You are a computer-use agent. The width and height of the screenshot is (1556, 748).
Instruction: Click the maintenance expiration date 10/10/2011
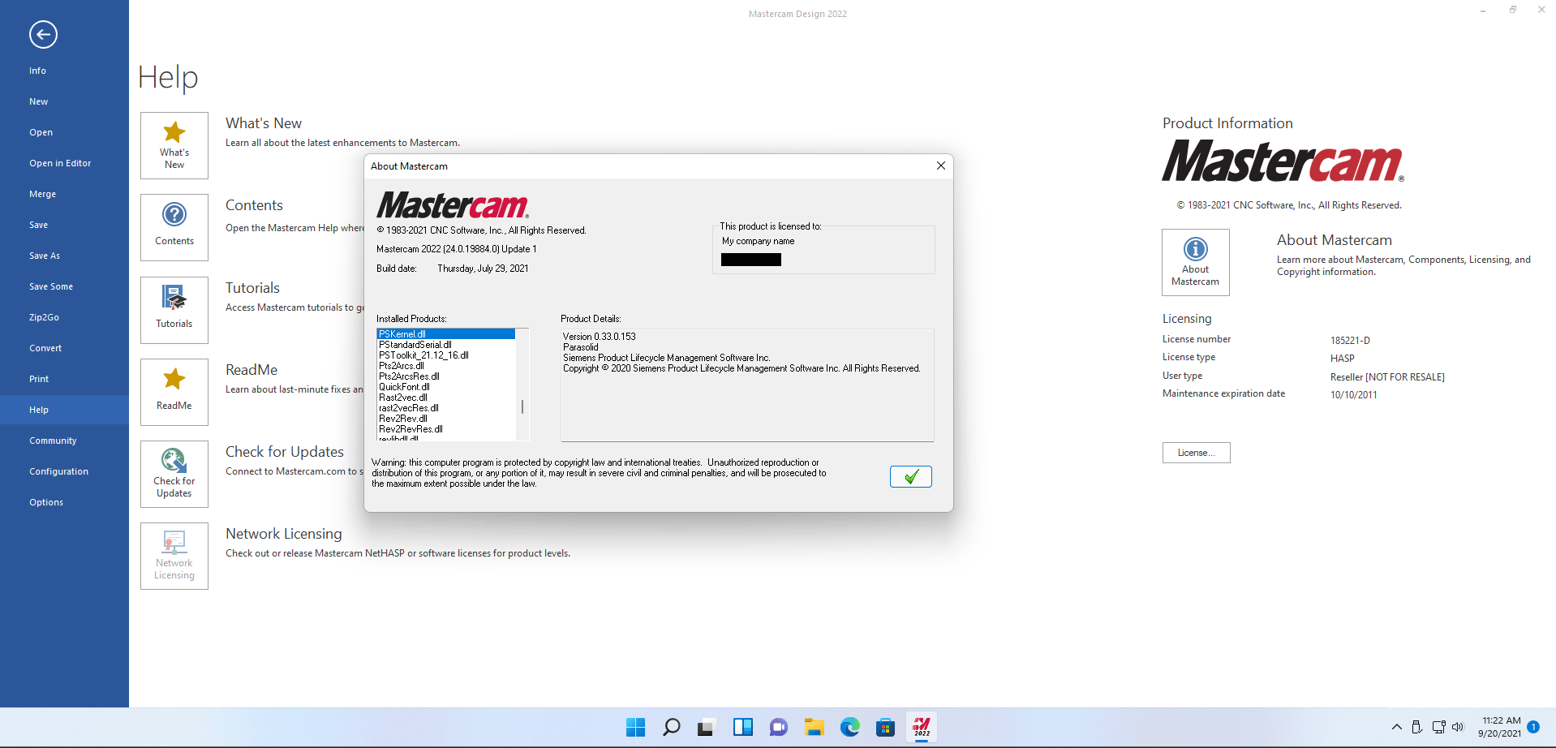click(x=1354, y=395)
